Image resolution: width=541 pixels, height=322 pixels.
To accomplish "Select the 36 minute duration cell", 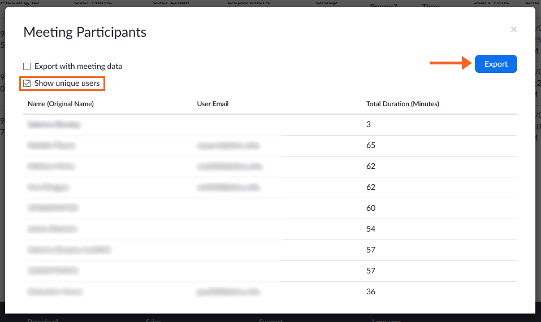I will (x=371, y=291).
